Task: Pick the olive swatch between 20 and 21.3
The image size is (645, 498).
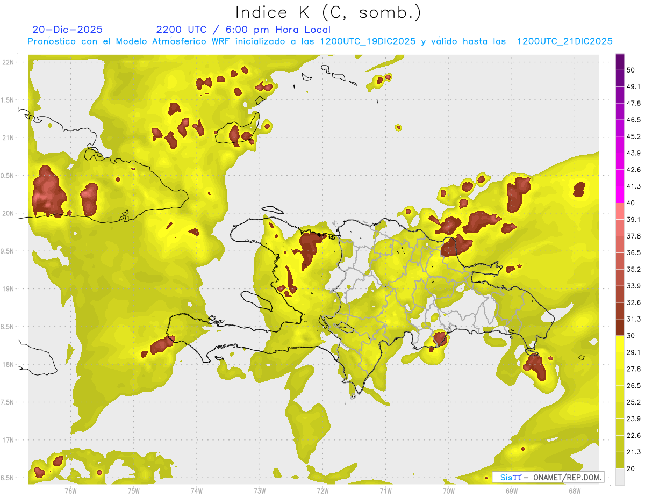Action: click(620, 460)
